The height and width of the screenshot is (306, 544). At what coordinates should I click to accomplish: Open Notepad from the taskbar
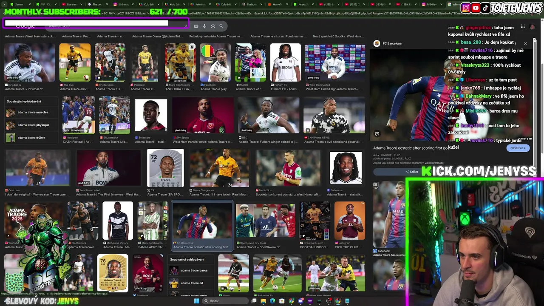click(347, 301)
